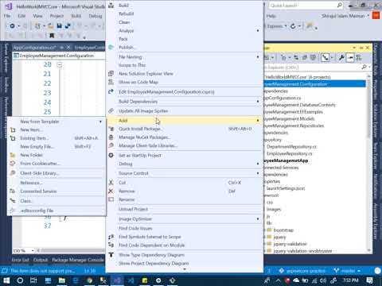Viewport: 382px width, 286px height.
Task: Choose New Empty File in Add submenu
Action: (37, 146)
